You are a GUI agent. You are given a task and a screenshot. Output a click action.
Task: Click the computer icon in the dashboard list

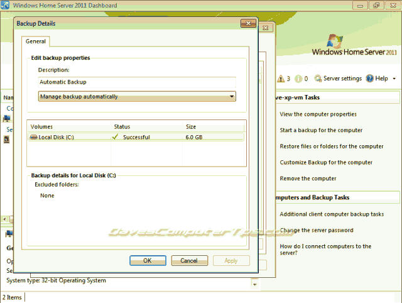(x=7, y=119)
